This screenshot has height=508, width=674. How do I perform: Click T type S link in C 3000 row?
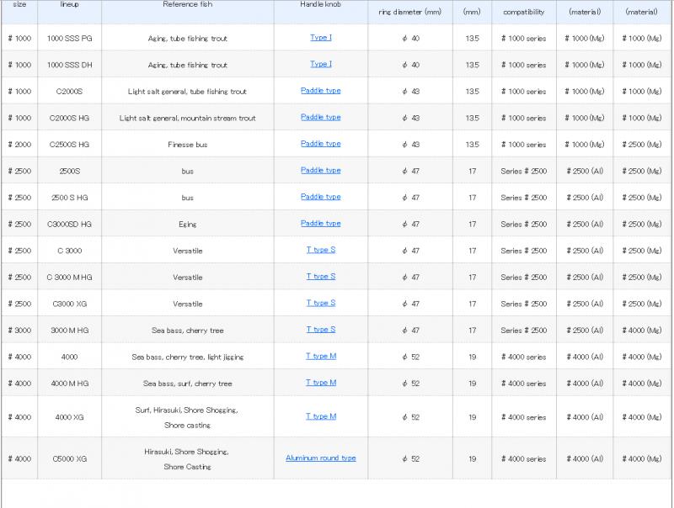[320, 250]
